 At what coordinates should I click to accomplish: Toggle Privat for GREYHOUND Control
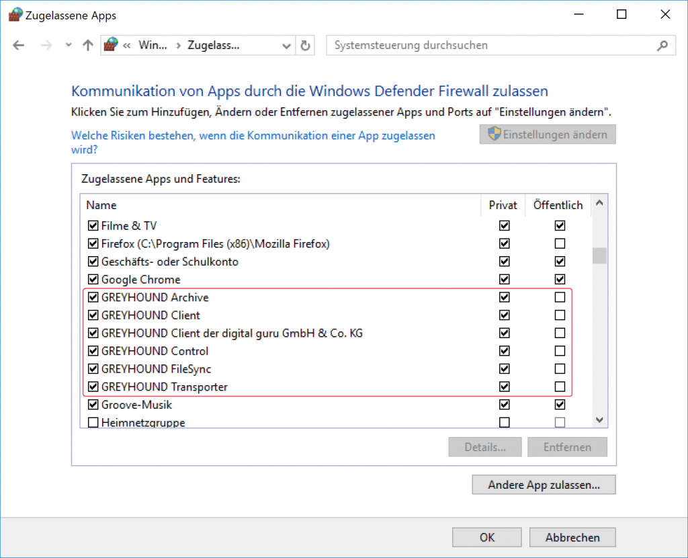(505, 351)
